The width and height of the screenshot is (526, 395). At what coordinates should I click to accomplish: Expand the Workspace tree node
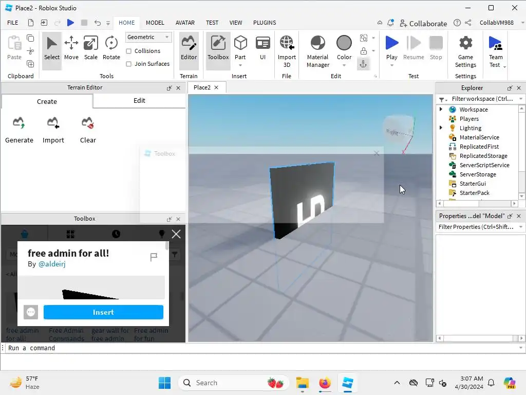(x=441, y=109)
